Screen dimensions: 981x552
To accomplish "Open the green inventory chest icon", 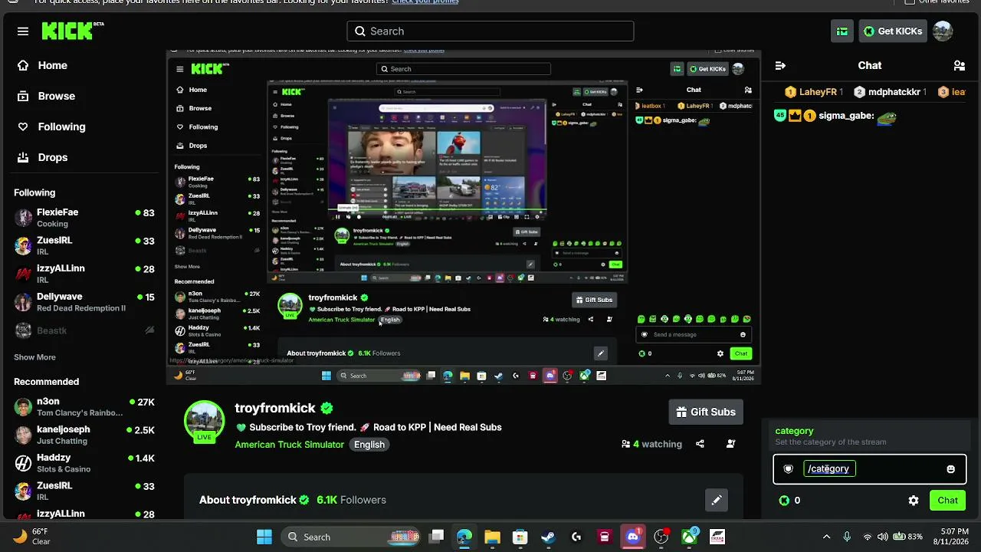I will pyautogui.click(x=842, y=31).
